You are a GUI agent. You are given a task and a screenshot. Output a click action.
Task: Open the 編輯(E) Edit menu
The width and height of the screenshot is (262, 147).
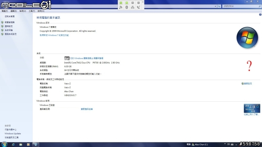click(14, 11)
